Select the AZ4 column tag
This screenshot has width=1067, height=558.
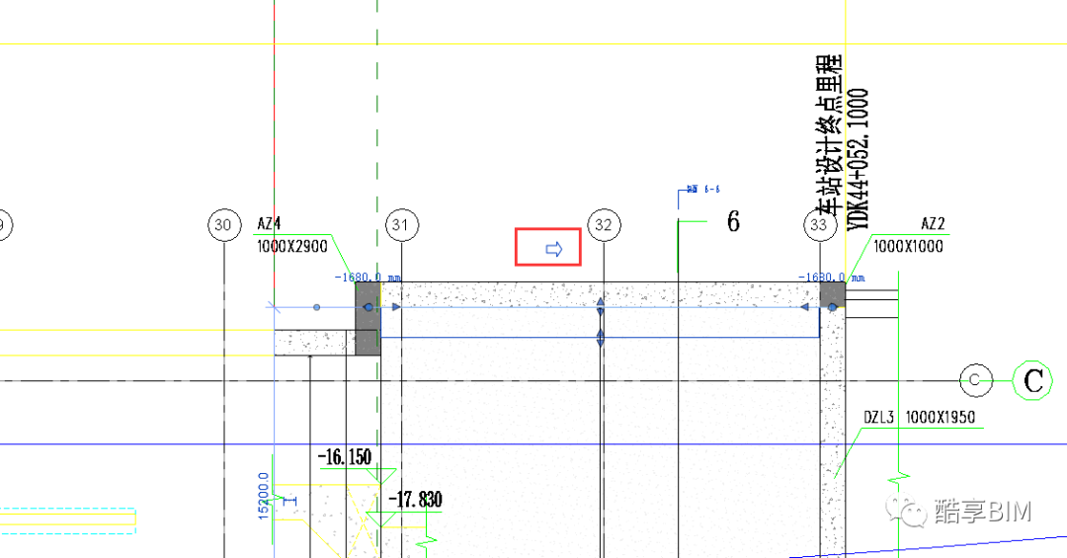[270, 224]
